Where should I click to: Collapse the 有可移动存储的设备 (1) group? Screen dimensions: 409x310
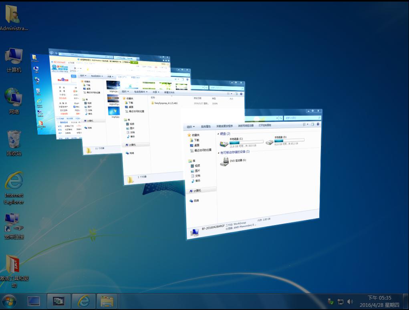tap(219, 153)
